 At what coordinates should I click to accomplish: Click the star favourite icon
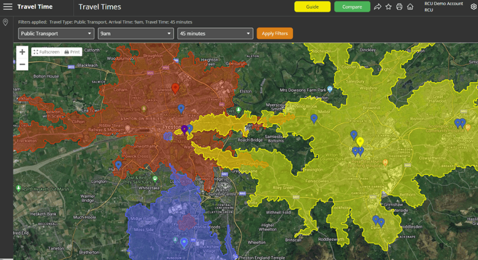pos(388,7)
